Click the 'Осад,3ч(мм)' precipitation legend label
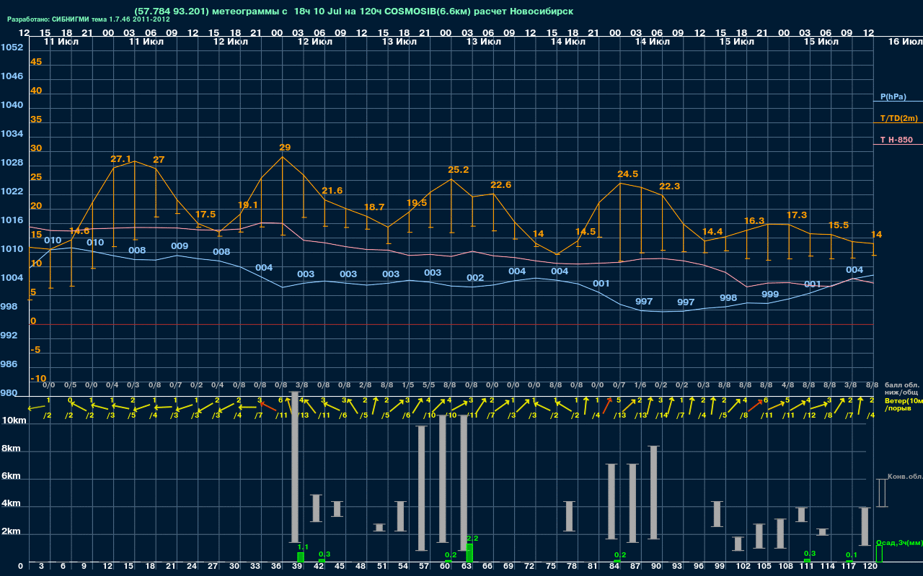 tap(899, 542)
